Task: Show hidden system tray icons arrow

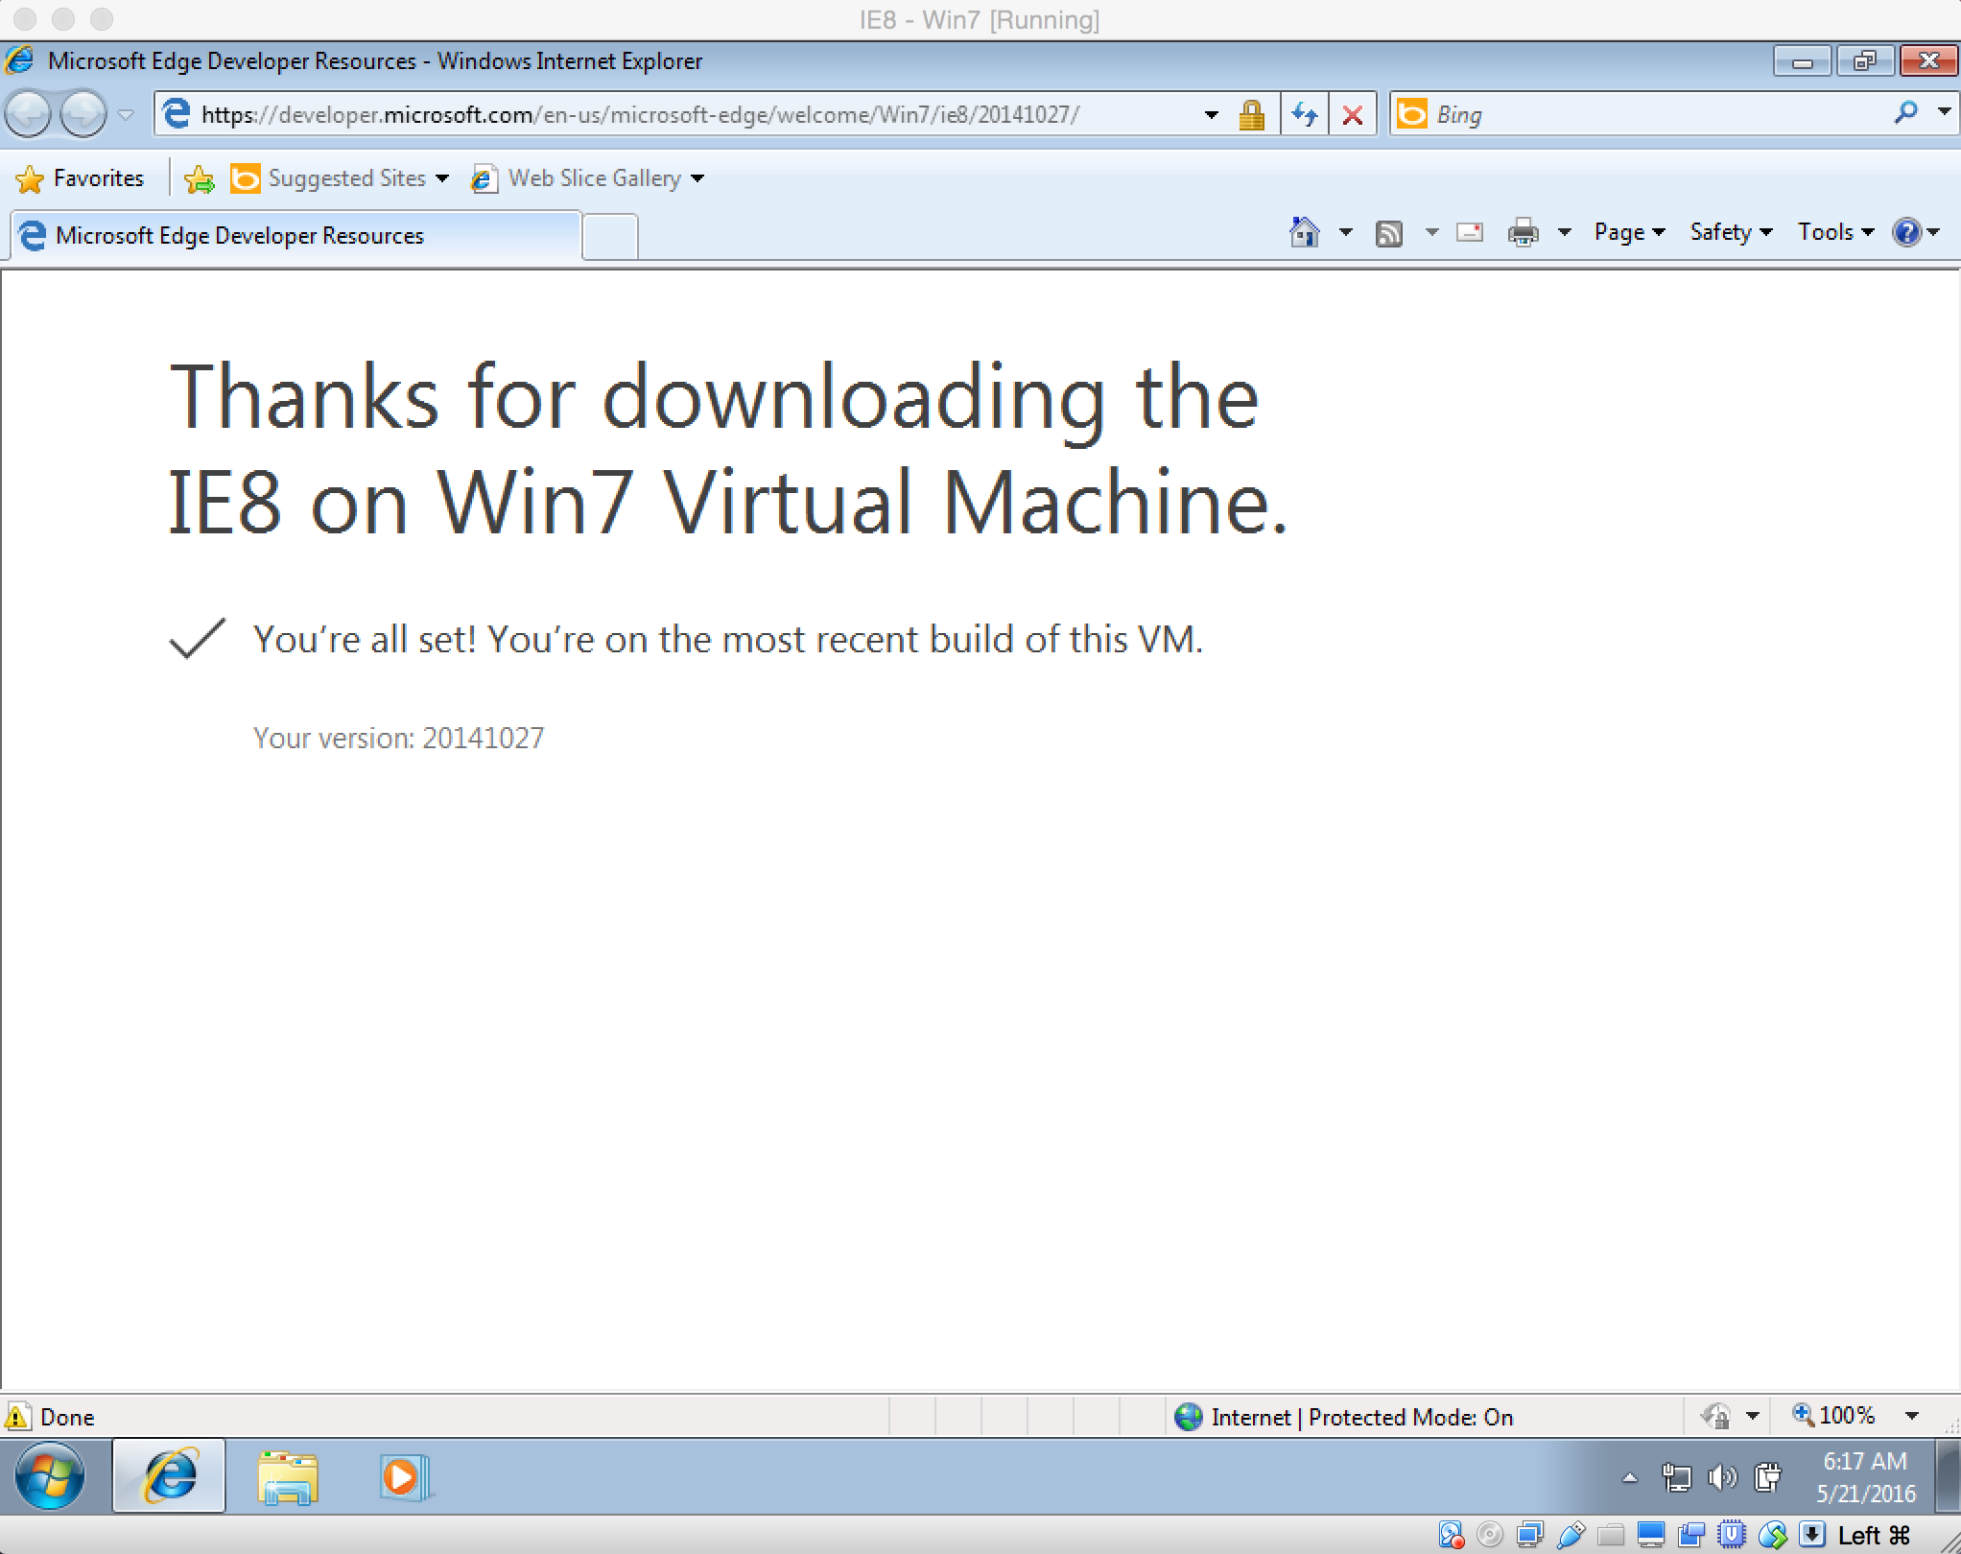Action: click(1629, 1478)
